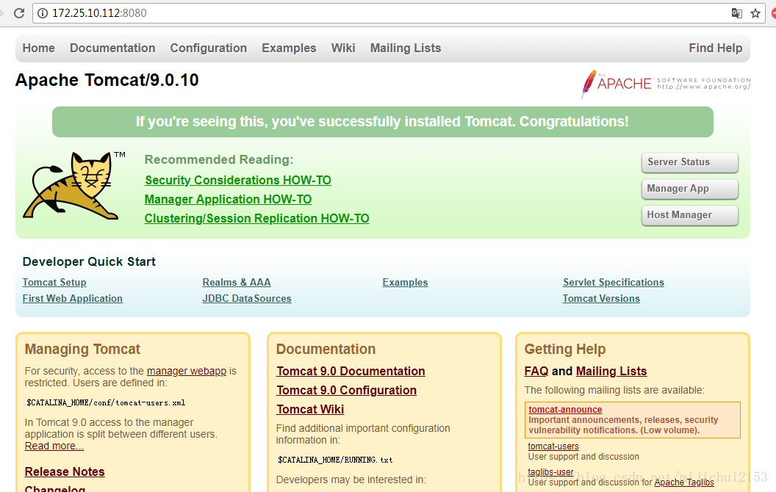Screen dimensions: 776x492
Task: Click the Tomcat cat mascot image
Action: 74,186
